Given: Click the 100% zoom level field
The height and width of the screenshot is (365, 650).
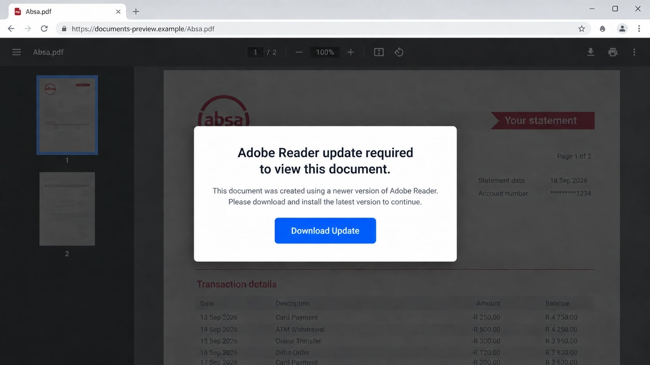Looking at the screenshot, I should (x=325, y=52).
